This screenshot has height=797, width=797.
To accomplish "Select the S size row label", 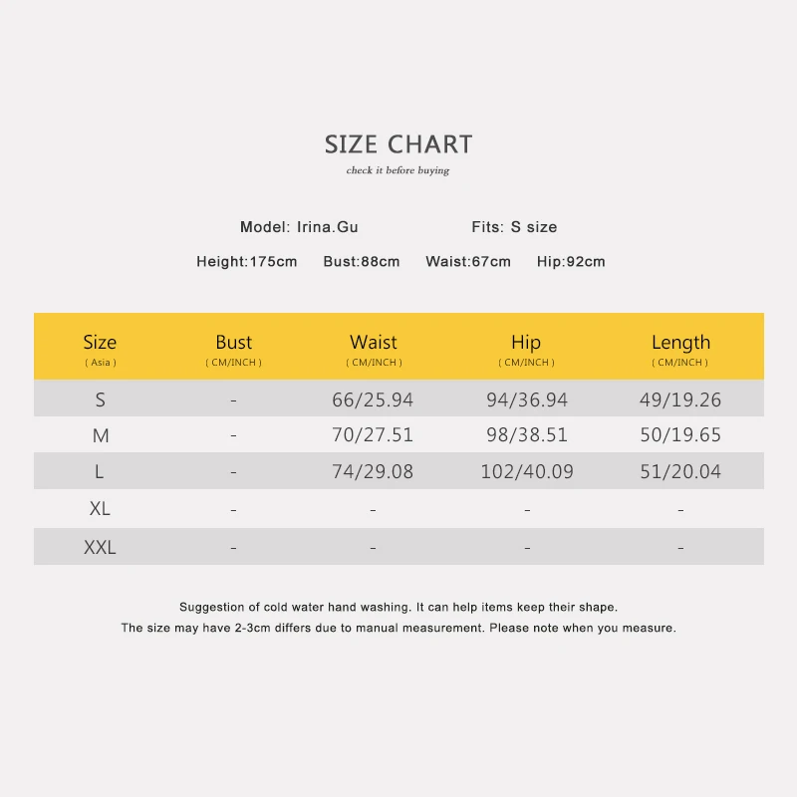I will [101, 399].
